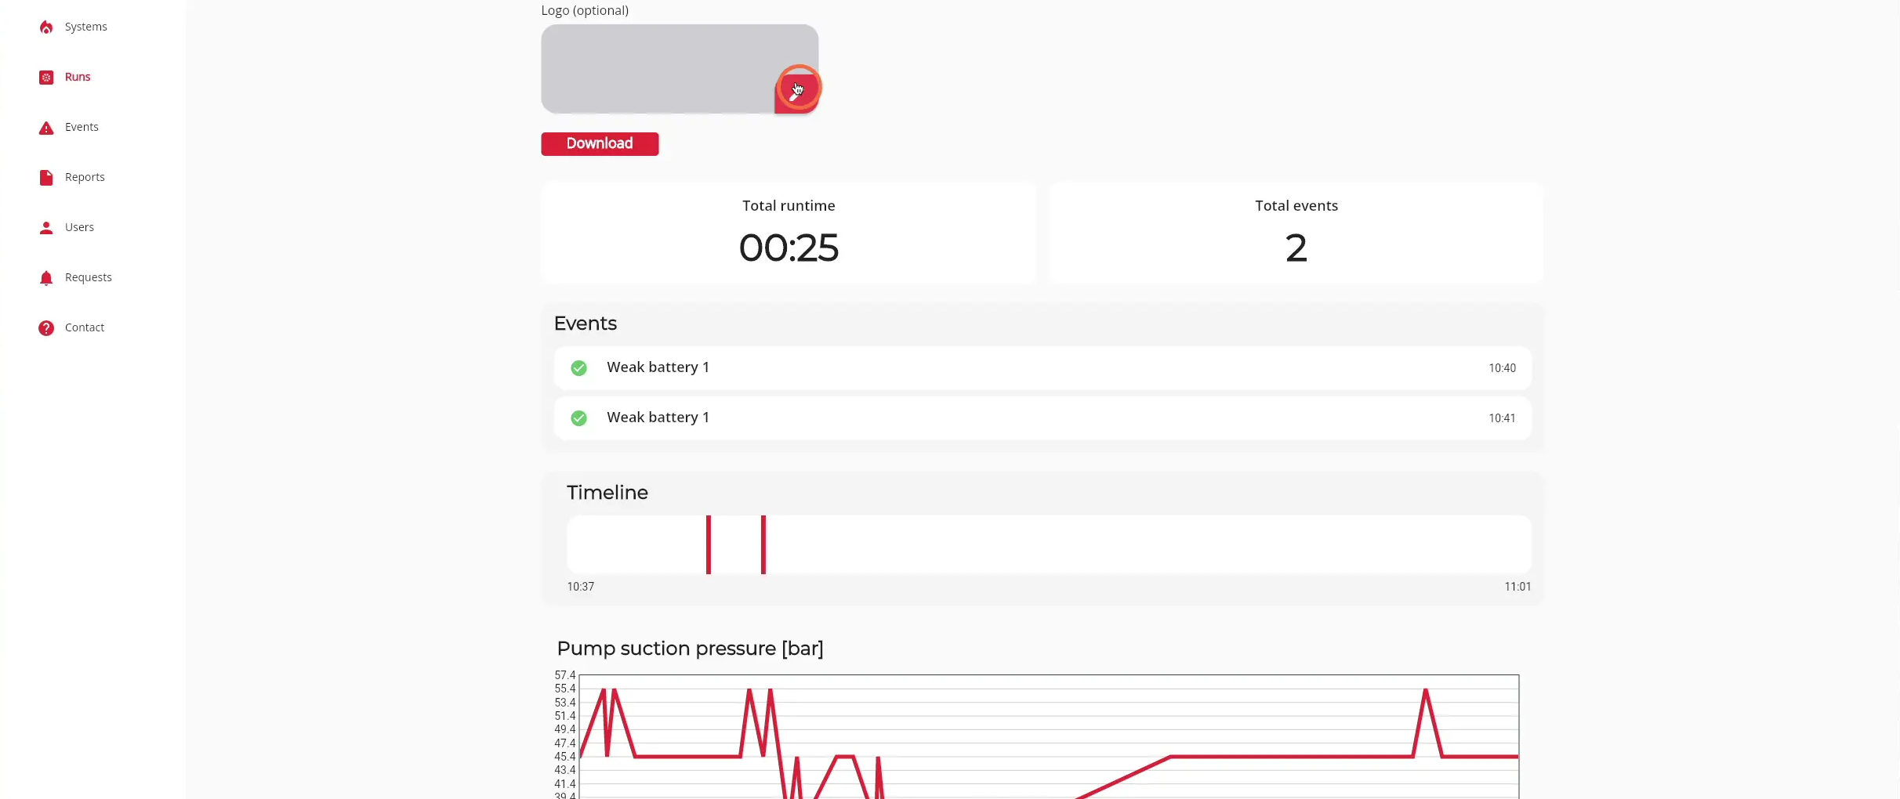This screenshot has width=1900, height=799.
Task: Click the Reports document icon
Action: [46, 178]
